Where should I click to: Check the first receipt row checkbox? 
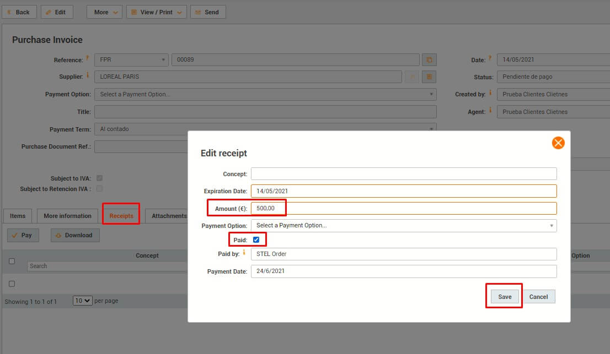pos(12,284)
